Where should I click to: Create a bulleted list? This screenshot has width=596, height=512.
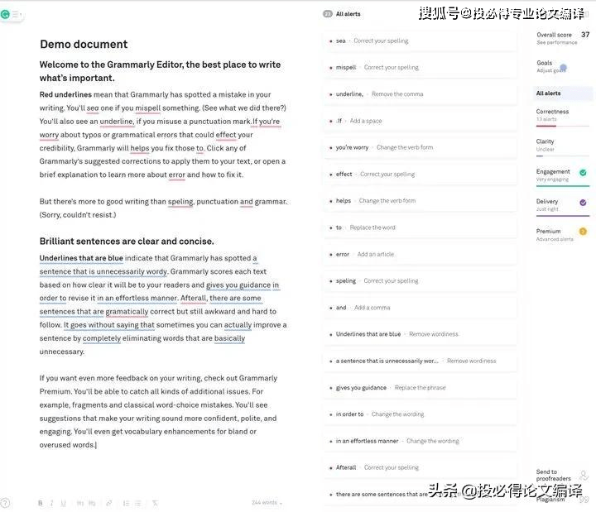pyautogui.click(x=138, y=503)
